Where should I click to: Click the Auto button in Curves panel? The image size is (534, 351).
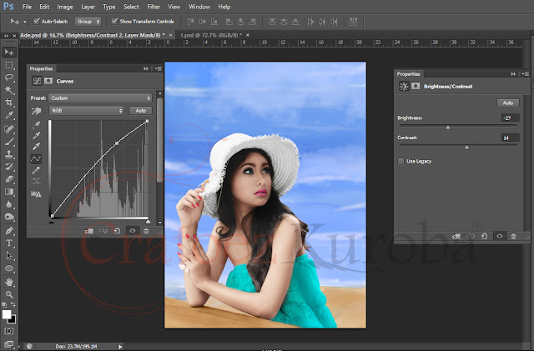pyautogui.click(x=140, y=110)
